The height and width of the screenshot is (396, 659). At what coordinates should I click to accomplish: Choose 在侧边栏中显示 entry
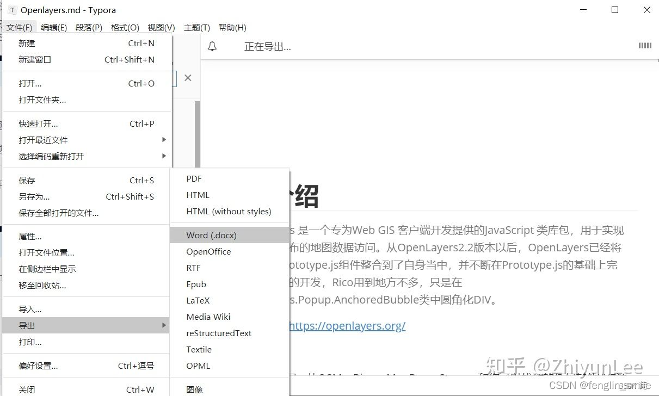(x=87, y=269)
